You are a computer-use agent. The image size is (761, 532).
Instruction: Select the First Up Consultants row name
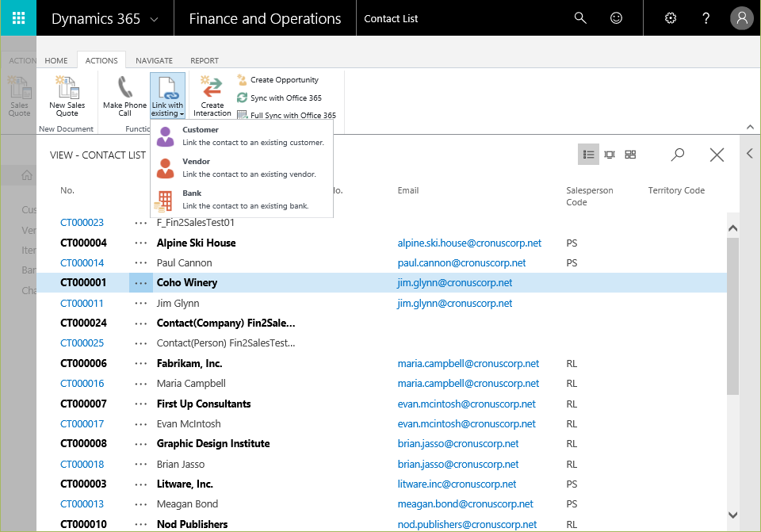[204, 404]
